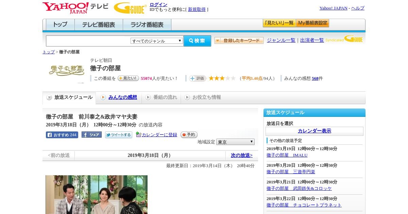Image resolution: width=408 pixels, height=214 pixels.
Task: Open the 地域設定 東京 region dropdown
Action: 235,142
